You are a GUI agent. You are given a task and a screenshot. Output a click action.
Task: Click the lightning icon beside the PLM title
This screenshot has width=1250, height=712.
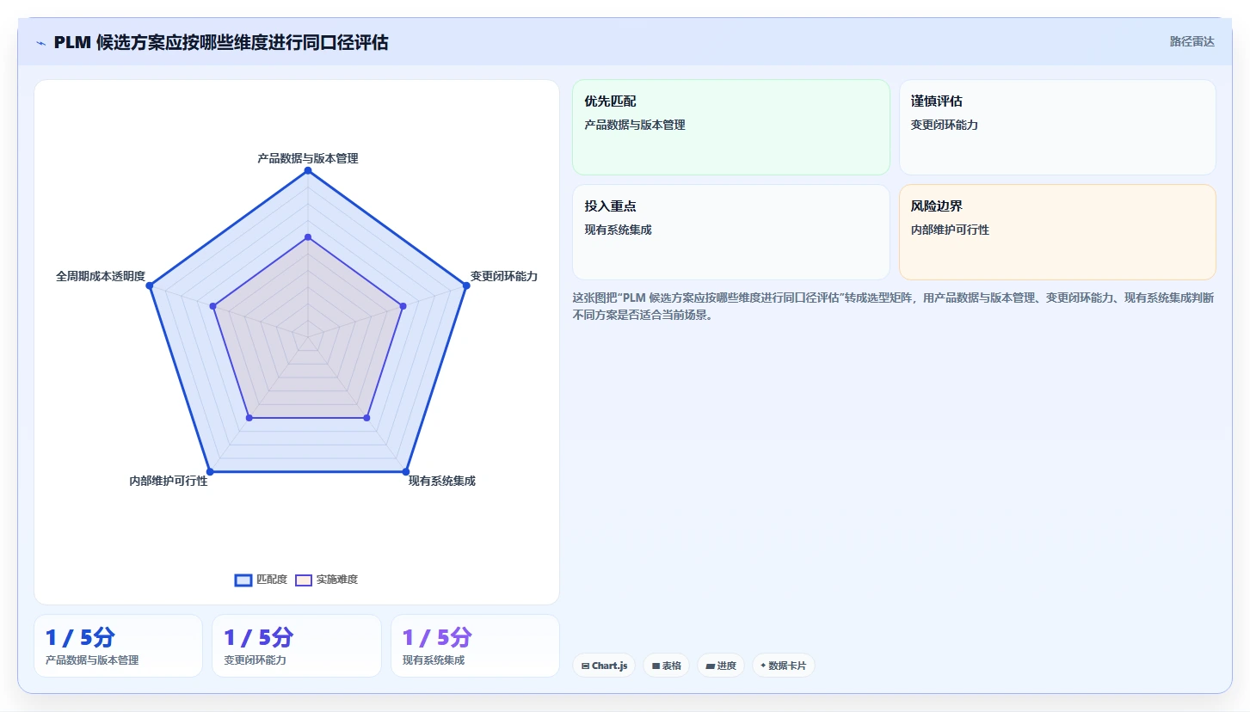[x=40, y=43]
